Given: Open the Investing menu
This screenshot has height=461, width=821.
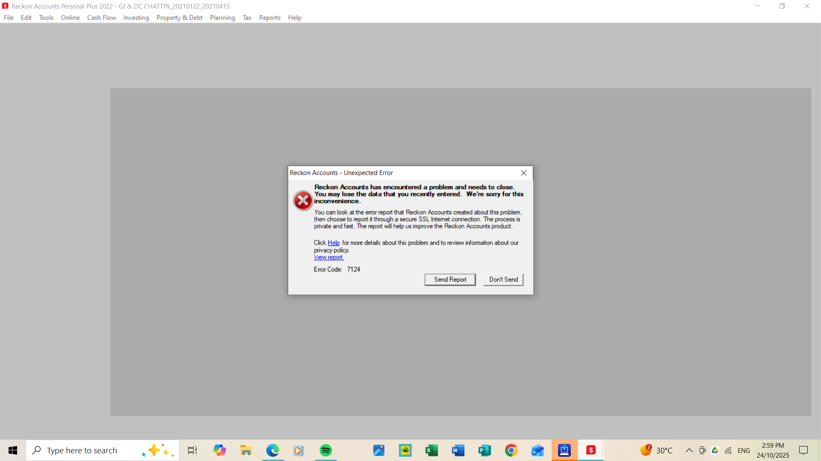Looking at the screenshot, I should tap(136, 18).
